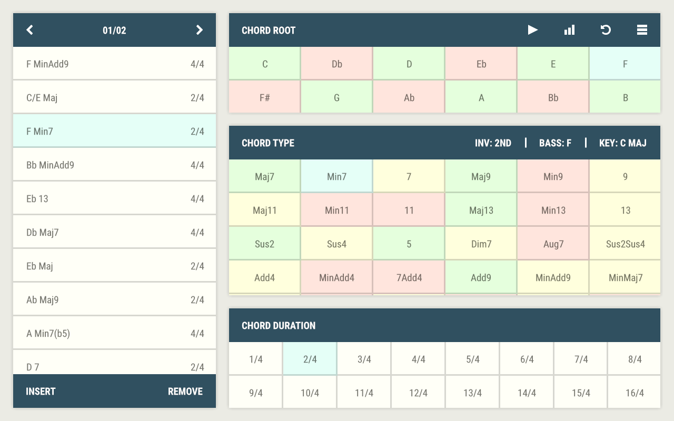Image resolution: width=674 pixels, height=421 pixels.
Task: Open the hamburger menu
Action: pos(642,30)
